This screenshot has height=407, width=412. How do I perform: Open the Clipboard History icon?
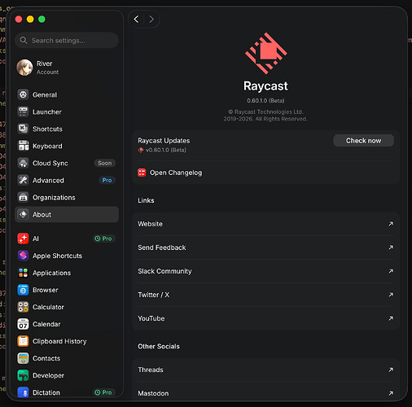click(23, 341)
